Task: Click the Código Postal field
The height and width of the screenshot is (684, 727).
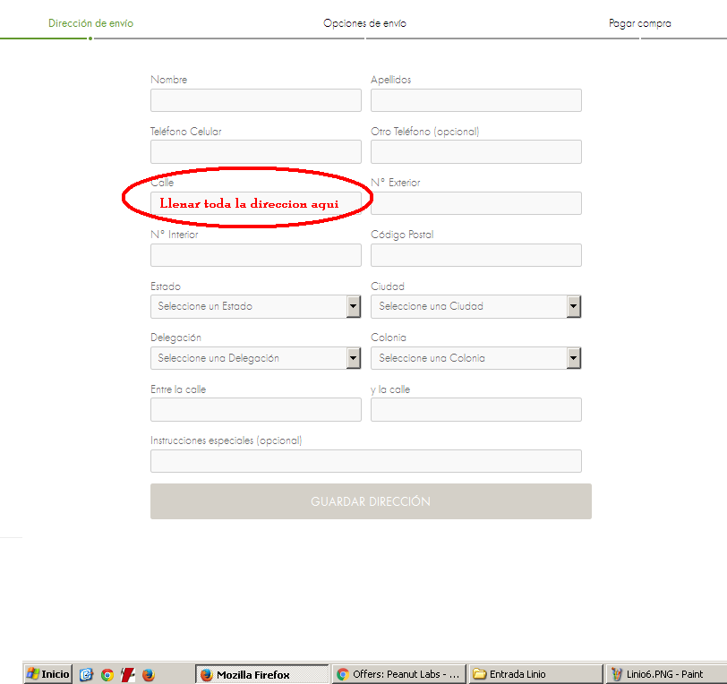Action: (x=475, y=255)
